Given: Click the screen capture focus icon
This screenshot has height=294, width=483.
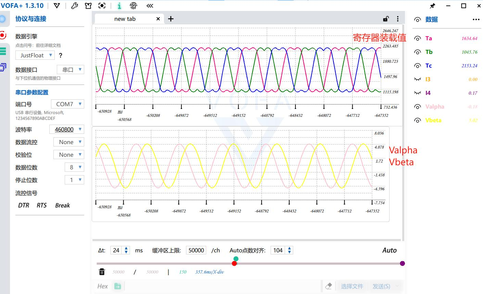Looking at the screenshot, I should (102, 6).
